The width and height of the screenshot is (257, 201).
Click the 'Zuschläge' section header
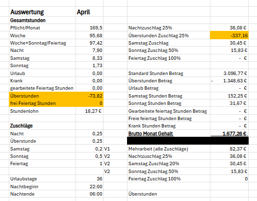pos(21,126)
